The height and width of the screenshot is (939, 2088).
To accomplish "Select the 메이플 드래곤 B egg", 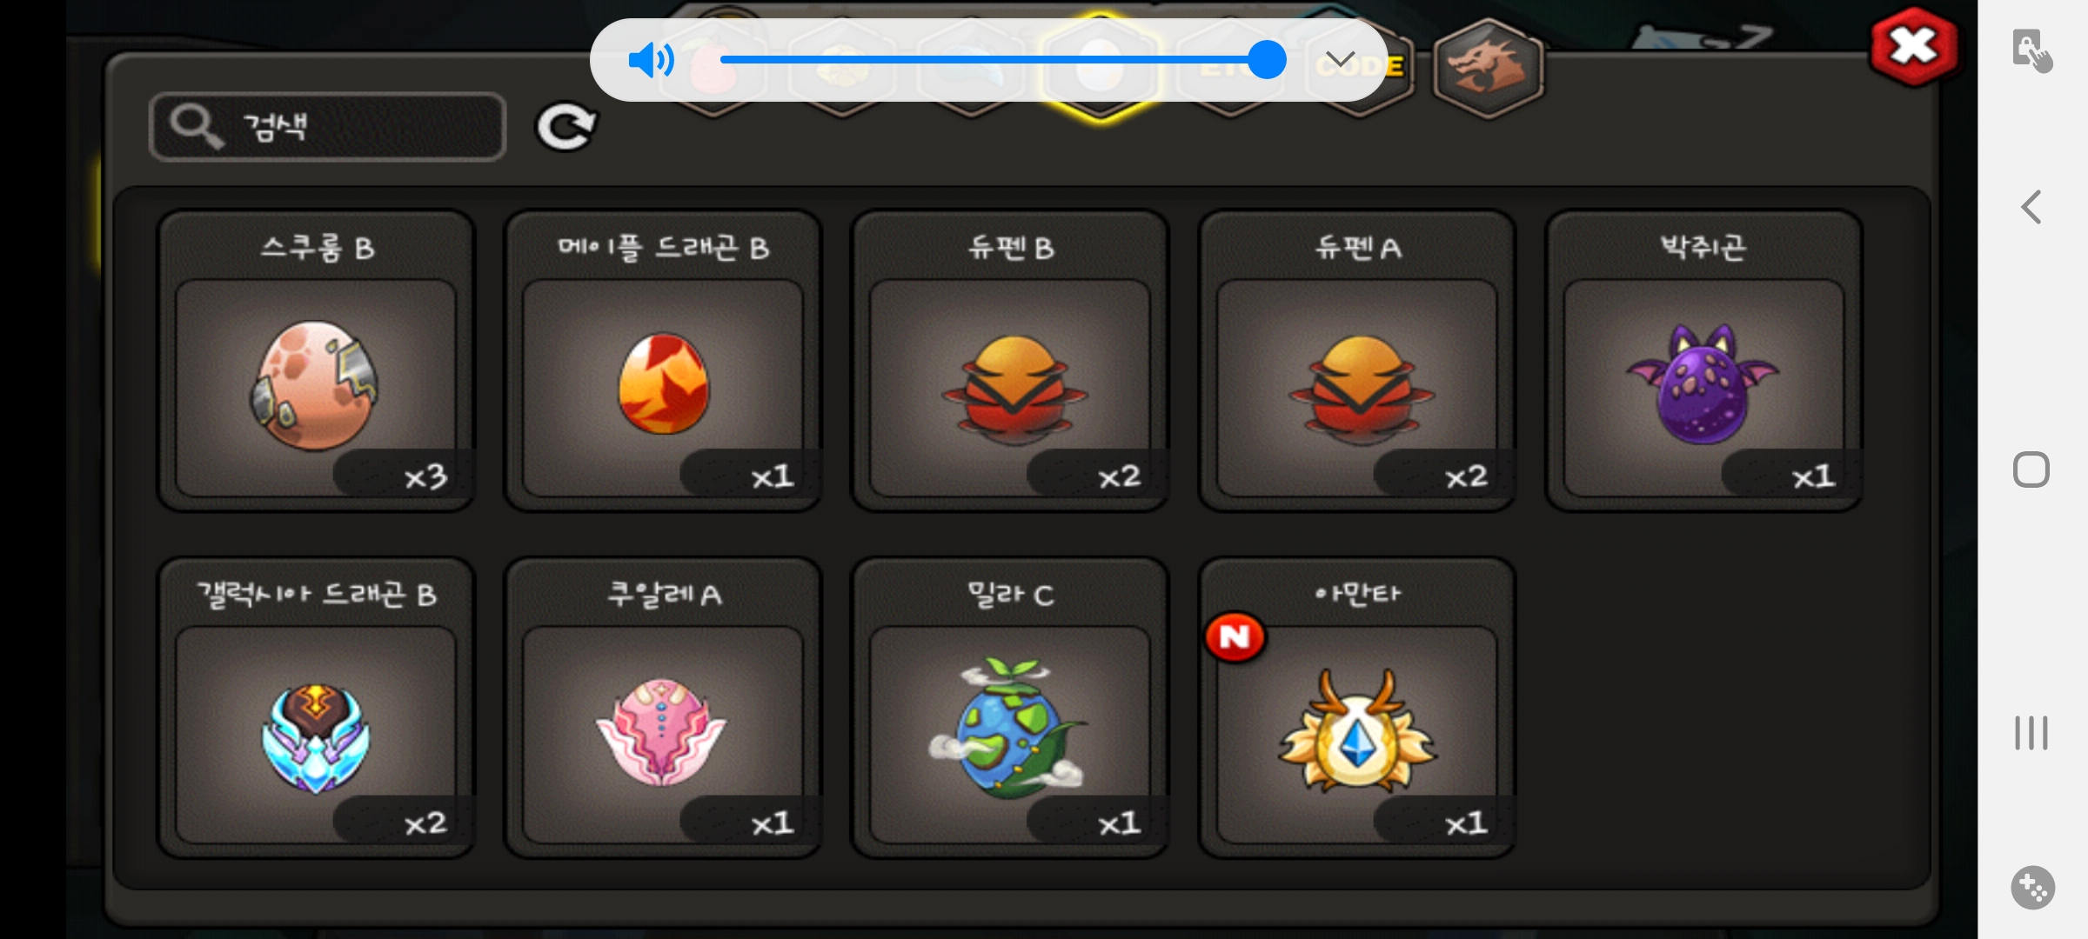I will coord(663,361).
